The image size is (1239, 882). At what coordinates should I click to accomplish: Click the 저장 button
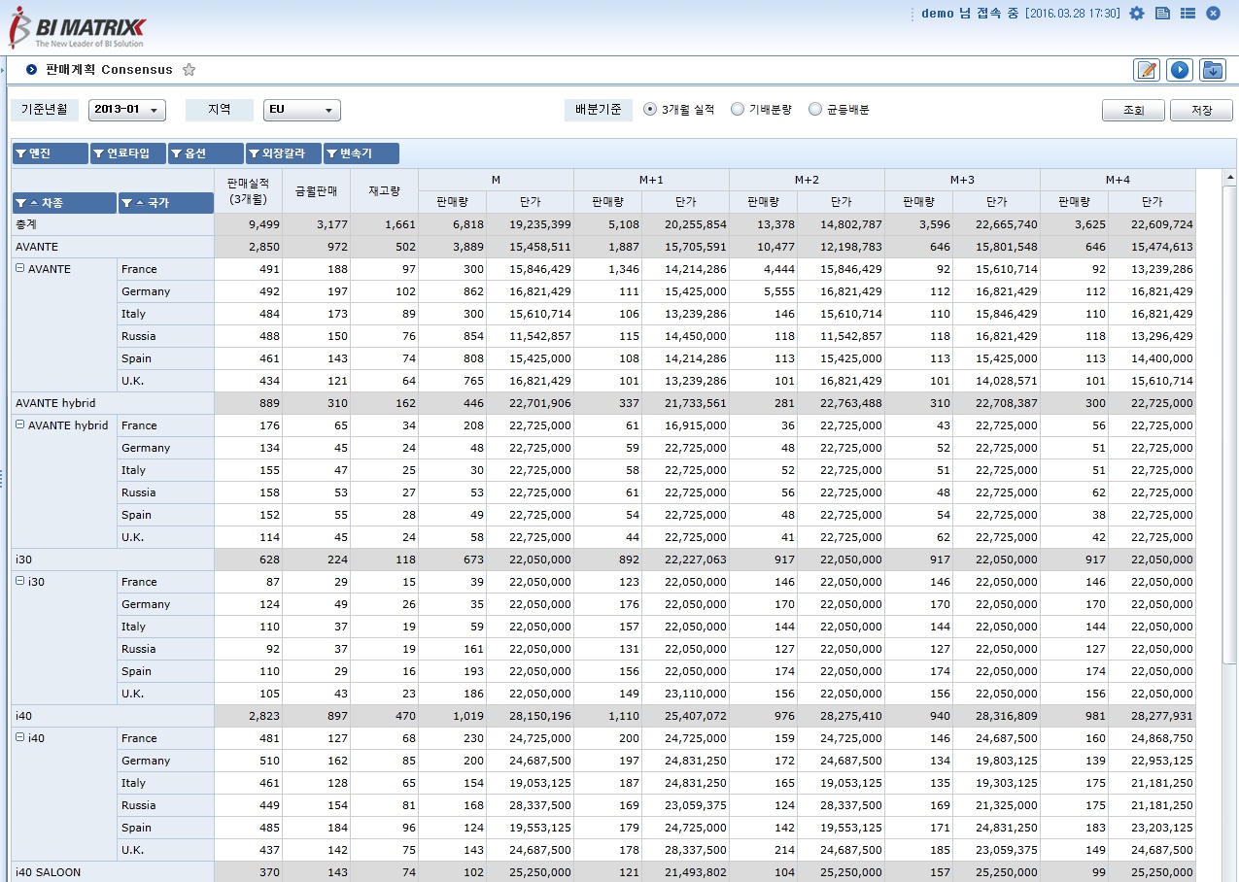pyautogui.click(x=1199, y=110)
